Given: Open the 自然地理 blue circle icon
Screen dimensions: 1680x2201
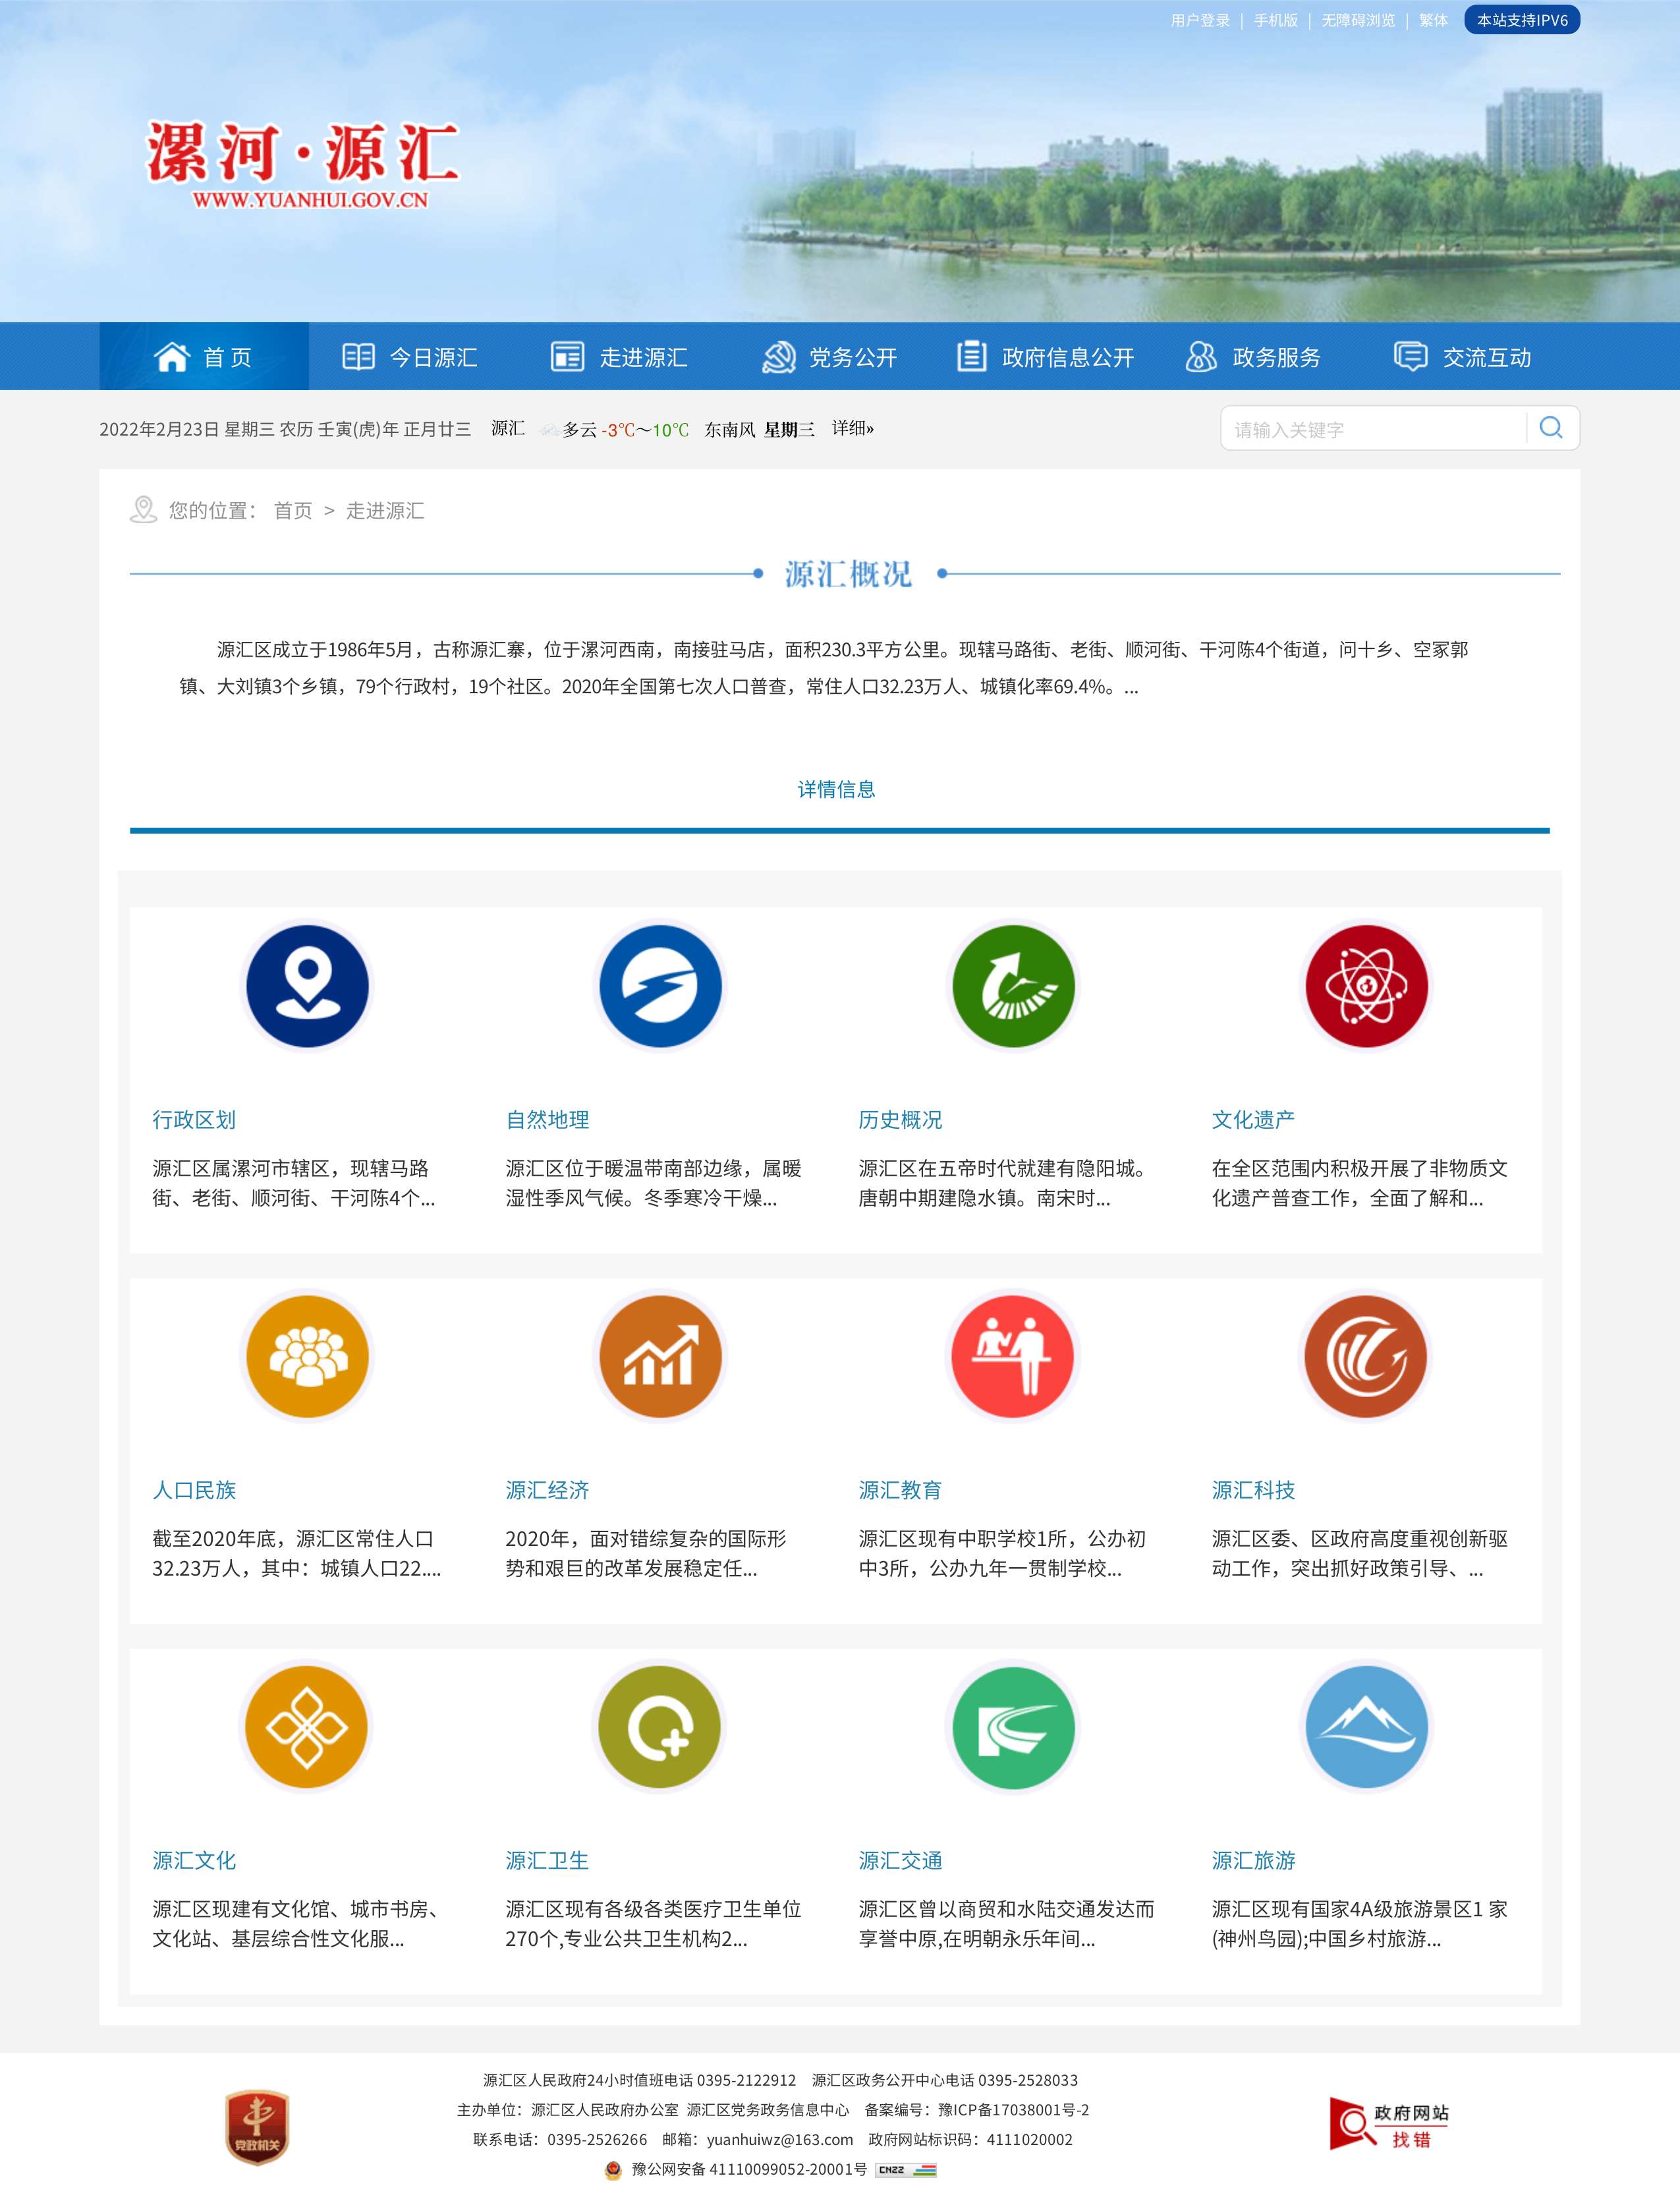Looking at the screenshot, I should (660, 985).
